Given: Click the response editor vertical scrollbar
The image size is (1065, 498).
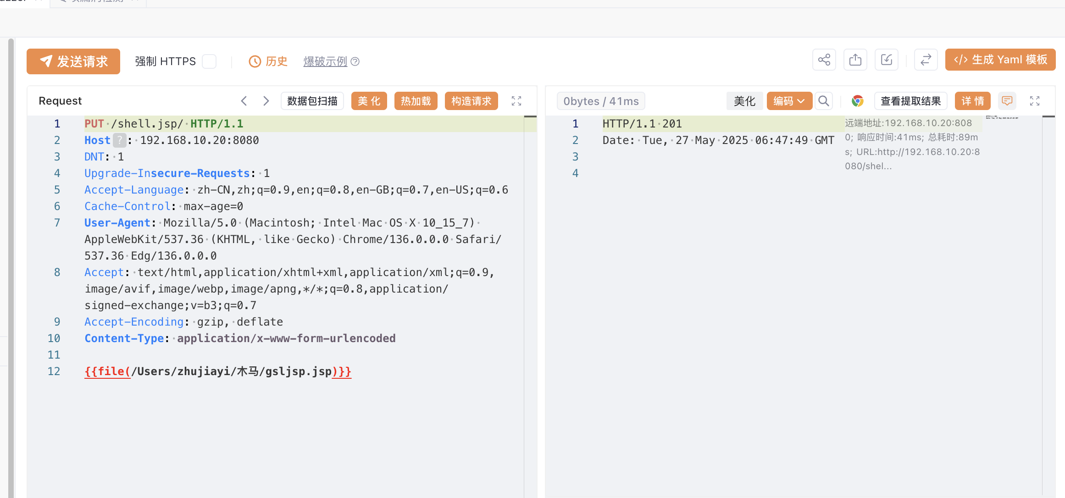Looking at the screenshot, I should coord(1048,306).
